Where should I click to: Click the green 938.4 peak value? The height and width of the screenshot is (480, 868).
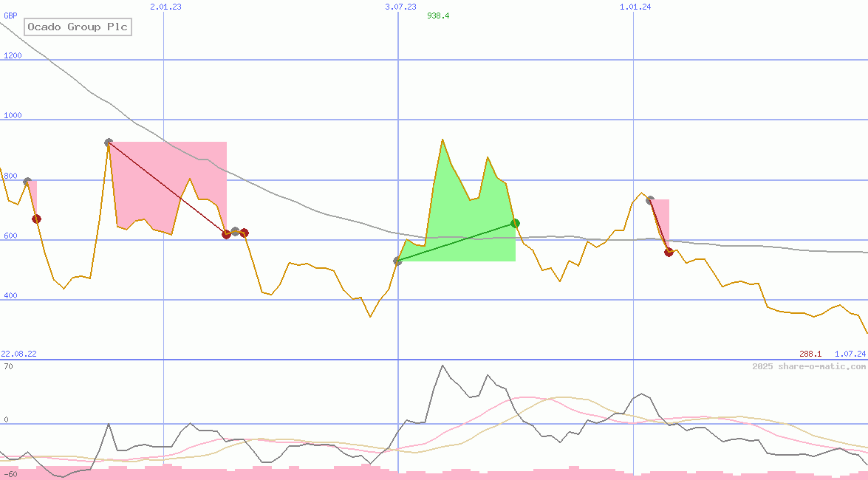[x=438, y=16]
